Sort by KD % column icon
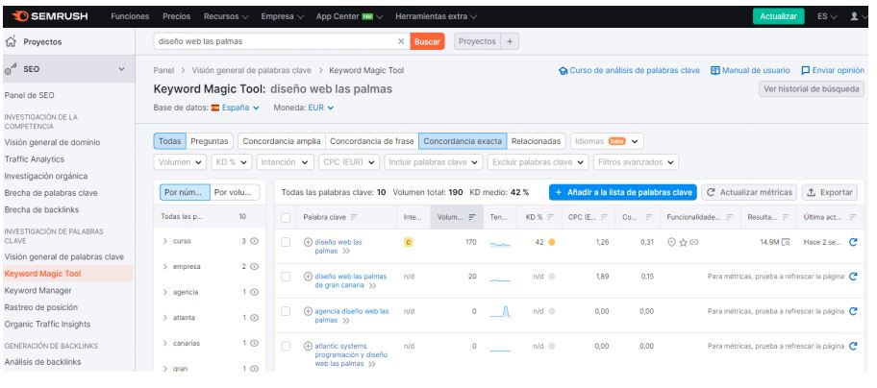The width and height of the screenshot is (877, 388). point(550,217)
